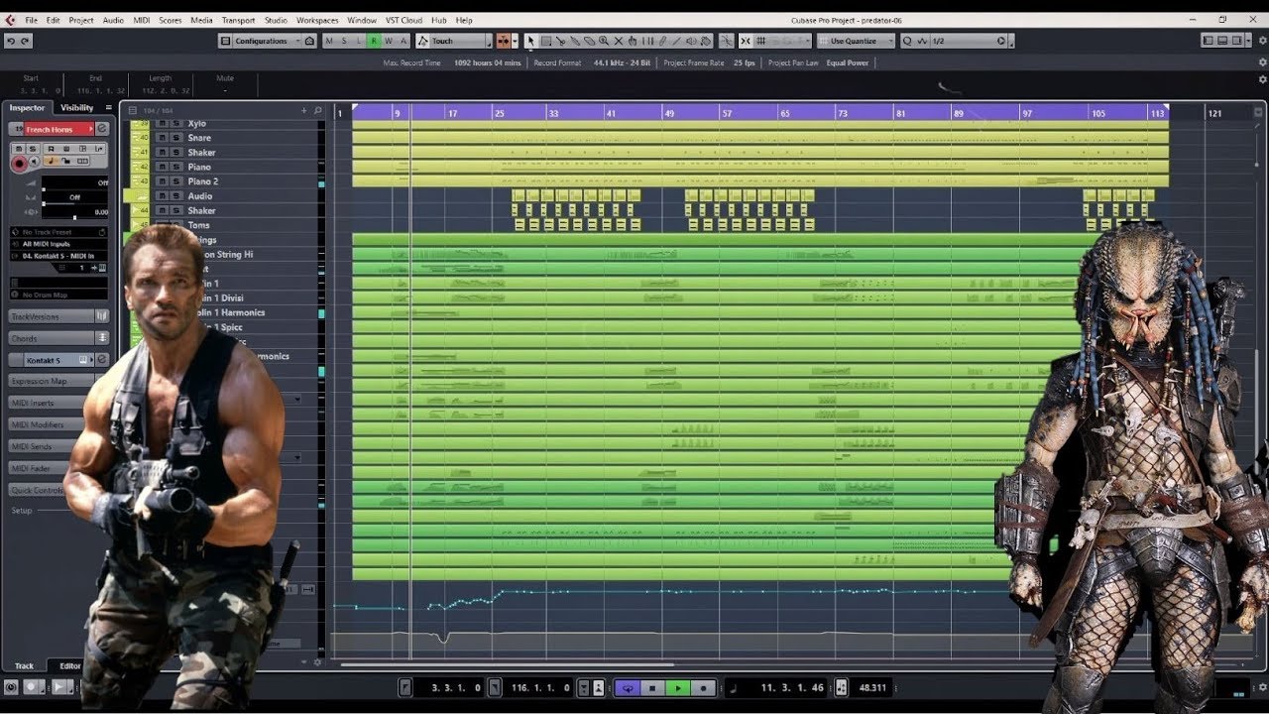
Task: Select the Zoom magnifier tool
Action: [604, 41]
